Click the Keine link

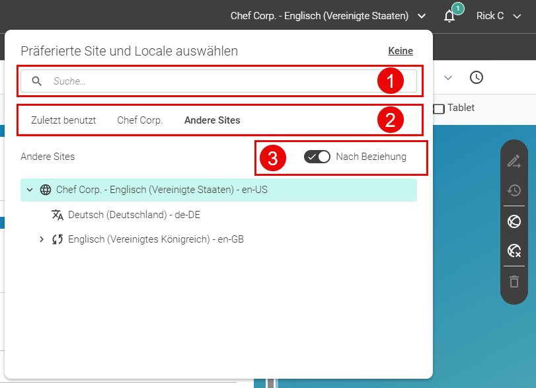(x=401, y=51)
